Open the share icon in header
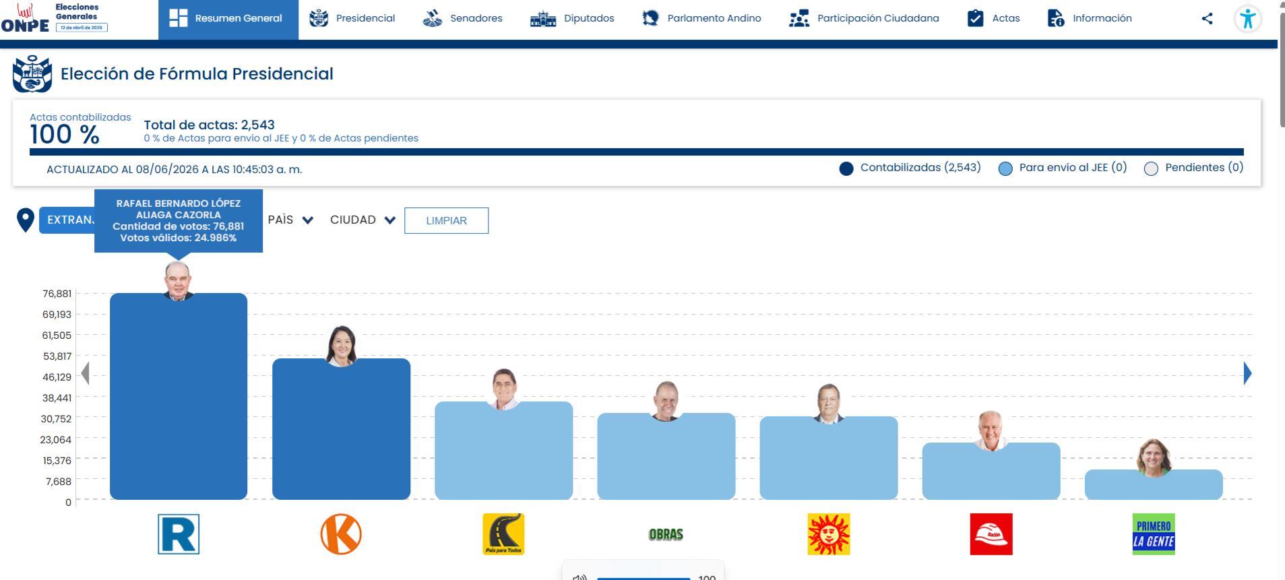The image size is (1285, 580). pos(1207,19)
